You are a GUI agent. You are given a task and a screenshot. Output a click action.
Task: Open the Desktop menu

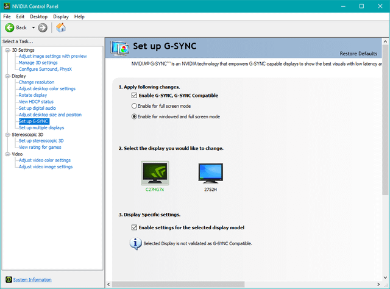[x=38, y=16]
